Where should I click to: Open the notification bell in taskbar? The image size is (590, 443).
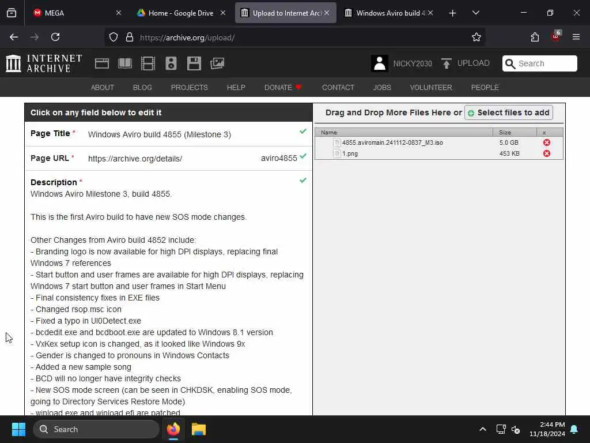(574, 429)
